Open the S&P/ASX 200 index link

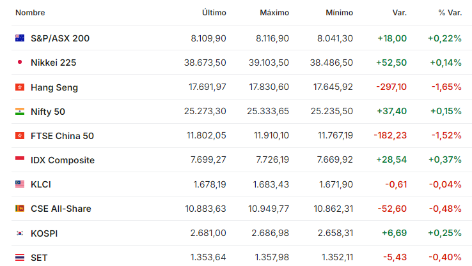pos(60,38)
